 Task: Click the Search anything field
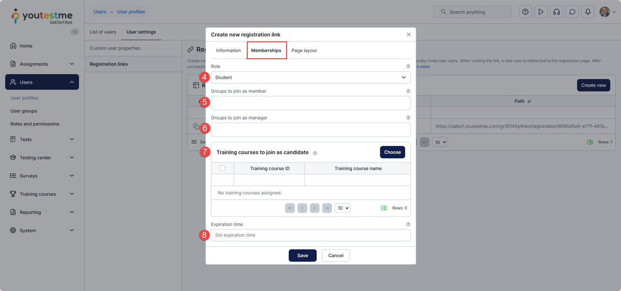473,12
